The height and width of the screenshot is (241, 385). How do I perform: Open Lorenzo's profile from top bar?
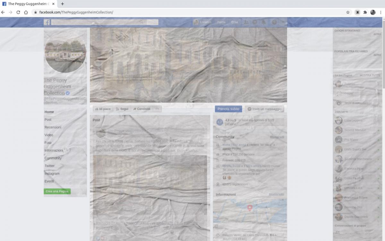(x=202, y=22)
